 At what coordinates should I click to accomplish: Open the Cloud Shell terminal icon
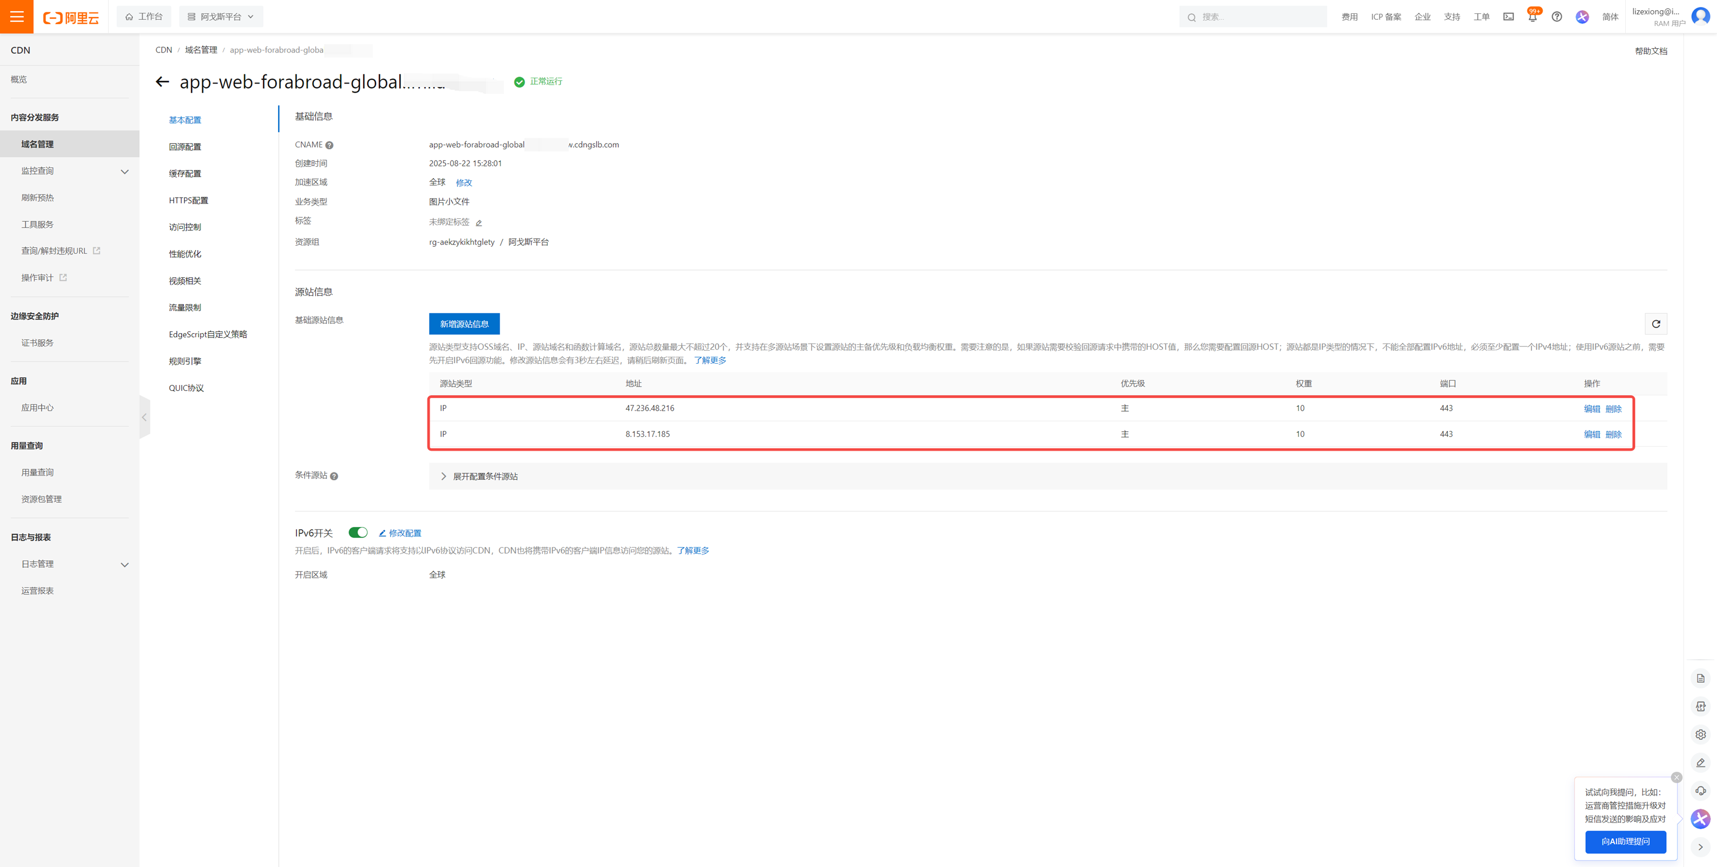point(1508,17)
